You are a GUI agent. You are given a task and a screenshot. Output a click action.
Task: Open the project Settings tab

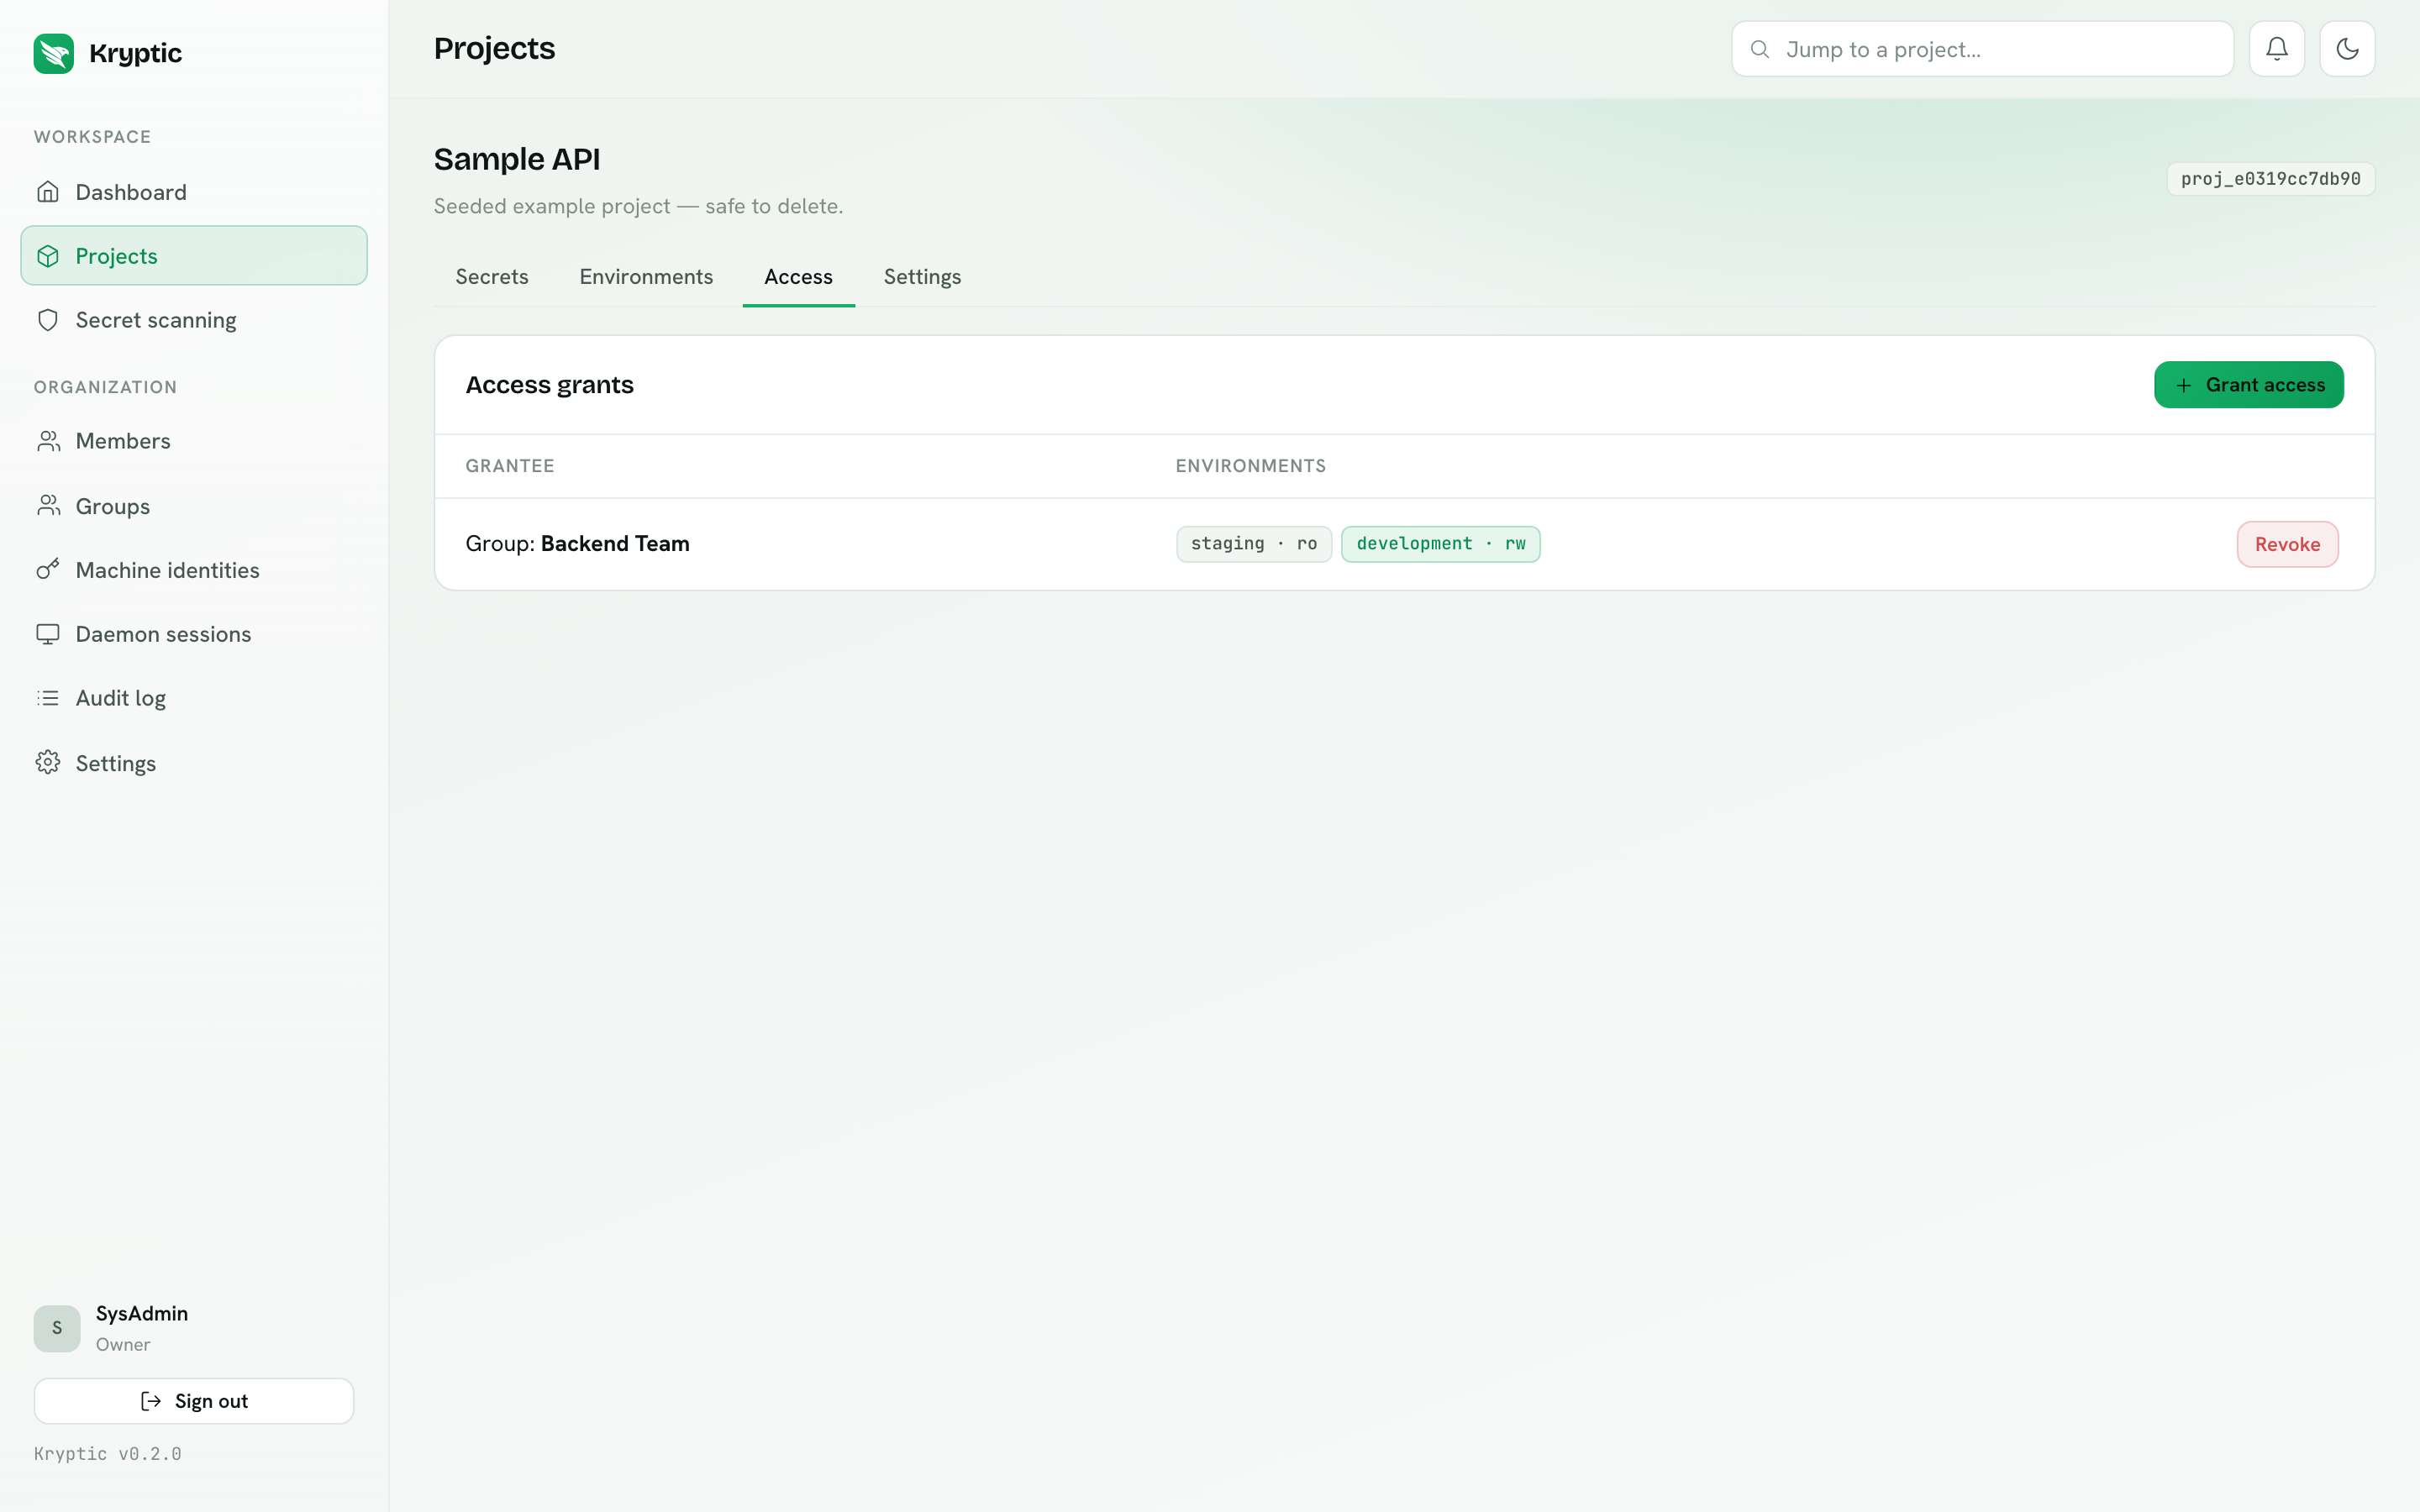922,277
